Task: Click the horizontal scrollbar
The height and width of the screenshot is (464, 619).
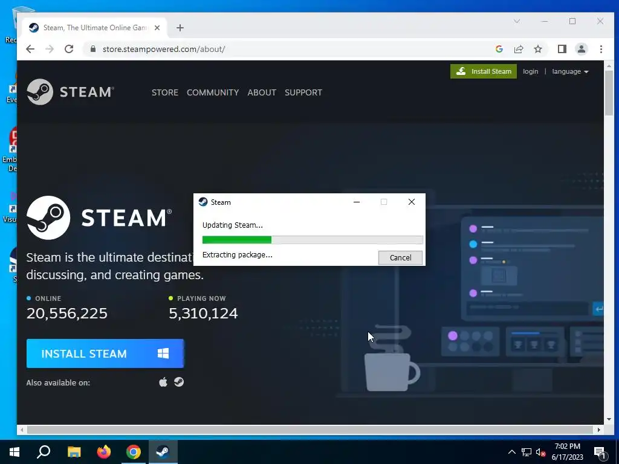Action: click(310, 430)
